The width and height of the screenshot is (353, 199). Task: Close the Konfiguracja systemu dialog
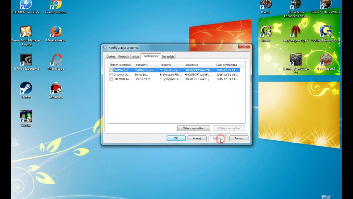pos(244,46)
